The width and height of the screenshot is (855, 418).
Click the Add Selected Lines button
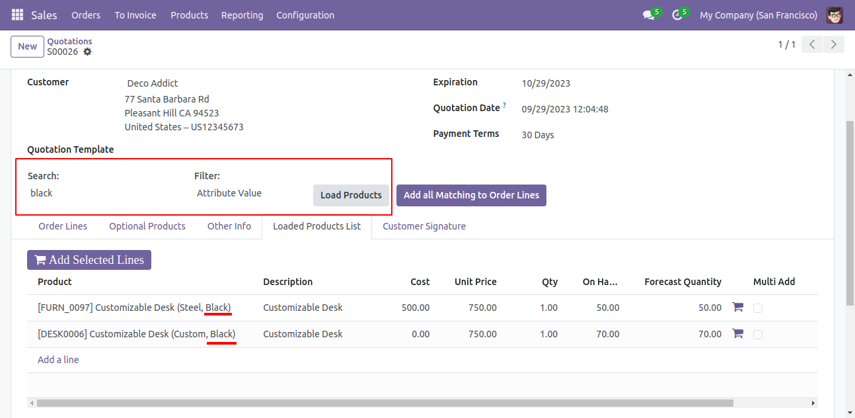[x=89, y=260]
